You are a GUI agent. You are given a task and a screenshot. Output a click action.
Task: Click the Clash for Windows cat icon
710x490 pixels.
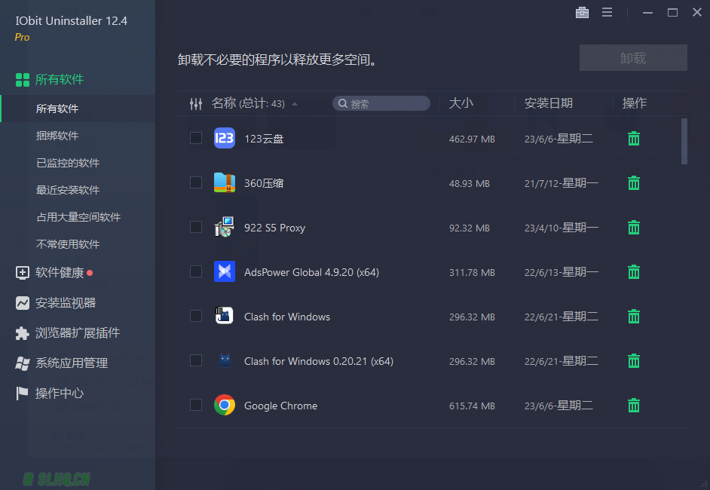(x=225, y=316)
